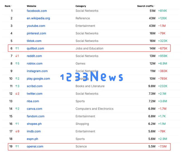Click the info icon beside Search traffic

coord(154,6)
